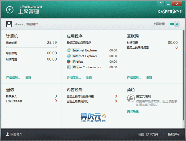Click 每日限制 label
Image resolution: width=186 pixels, height=141 pixels.
click(x=11, y=53)
